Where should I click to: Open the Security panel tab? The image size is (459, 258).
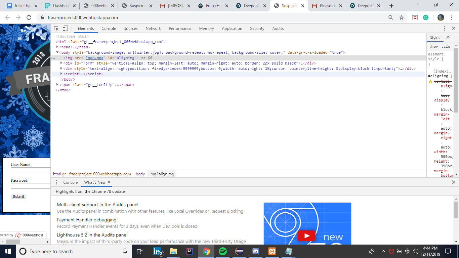(x=257, y=29)
